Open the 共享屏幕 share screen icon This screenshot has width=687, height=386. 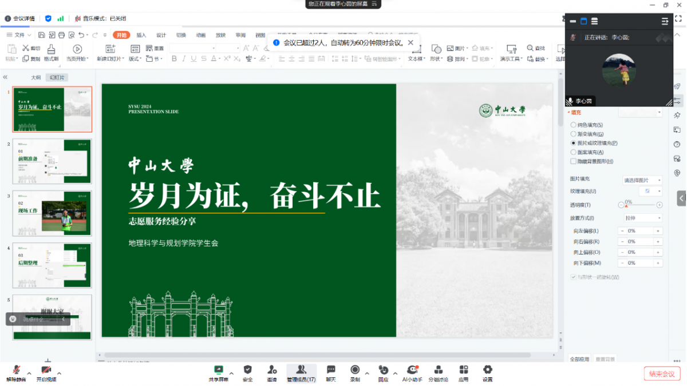click(x=218, y=371)
